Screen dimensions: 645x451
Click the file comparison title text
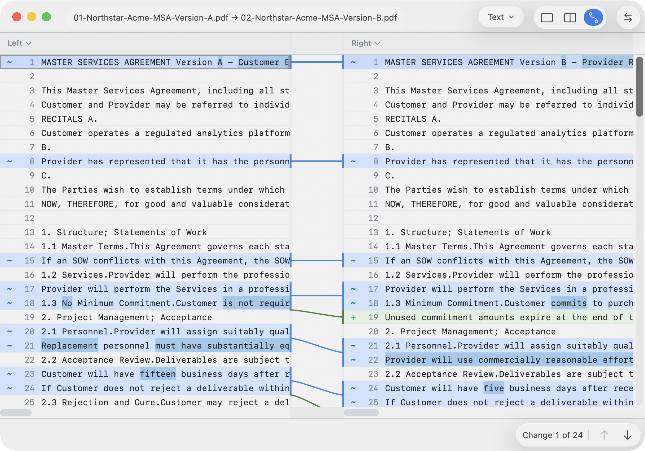[235, 18]
